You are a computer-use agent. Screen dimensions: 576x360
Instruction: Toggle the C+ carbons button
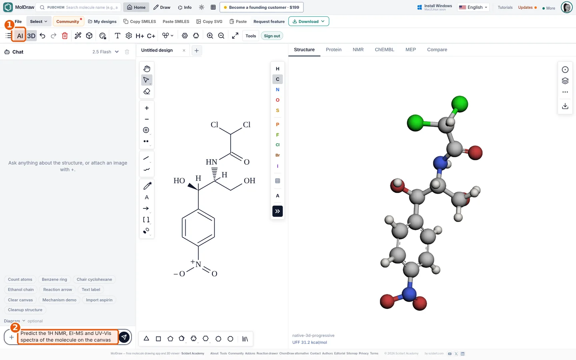coord(151,36)
